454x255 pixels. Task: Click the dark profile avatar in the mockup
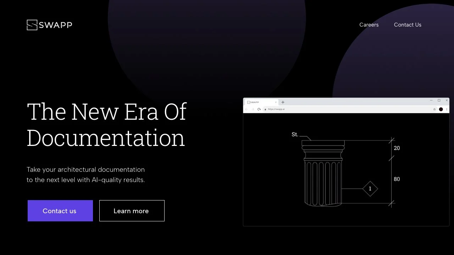(441, 109)
